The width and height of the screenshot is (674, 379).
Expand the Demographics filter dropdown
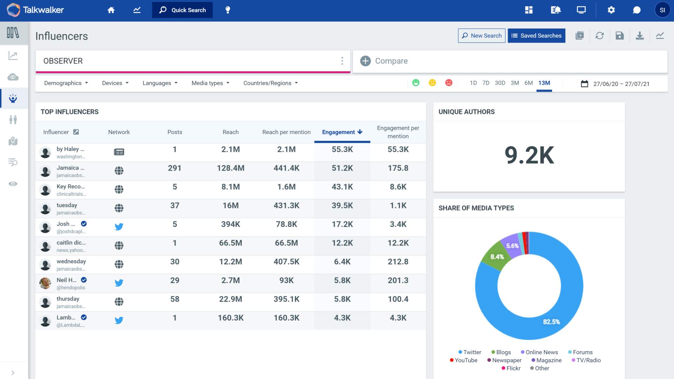66,83
